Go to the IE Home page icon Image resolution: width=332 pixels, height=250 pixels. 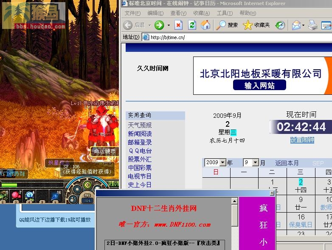[205, 25]
